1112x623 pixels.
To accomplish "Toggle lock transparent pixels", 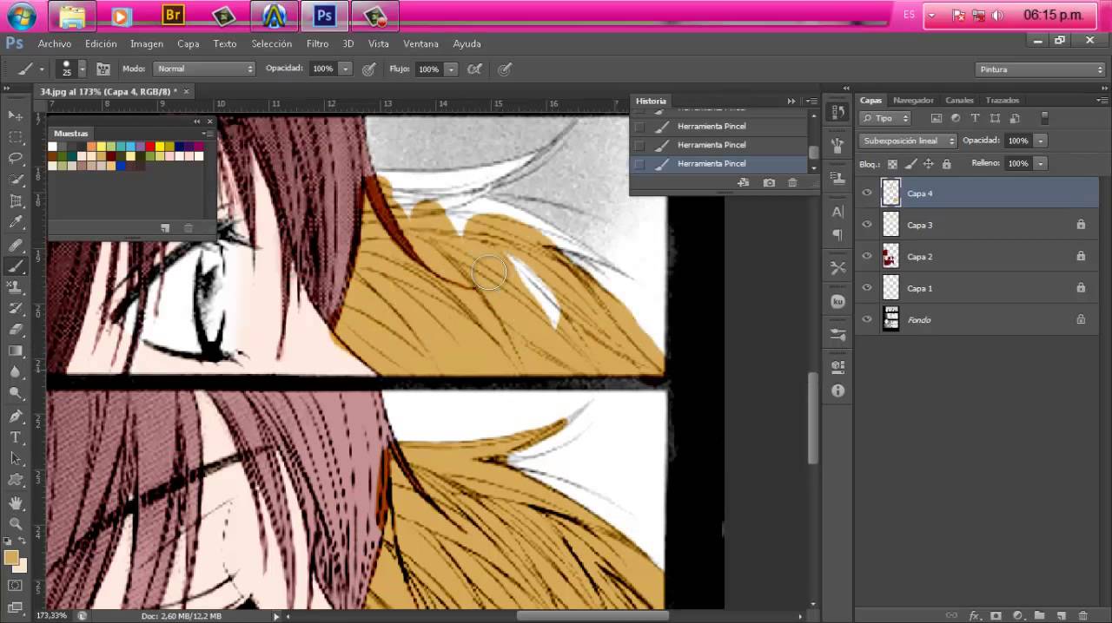I will click(x=892, y=163).
